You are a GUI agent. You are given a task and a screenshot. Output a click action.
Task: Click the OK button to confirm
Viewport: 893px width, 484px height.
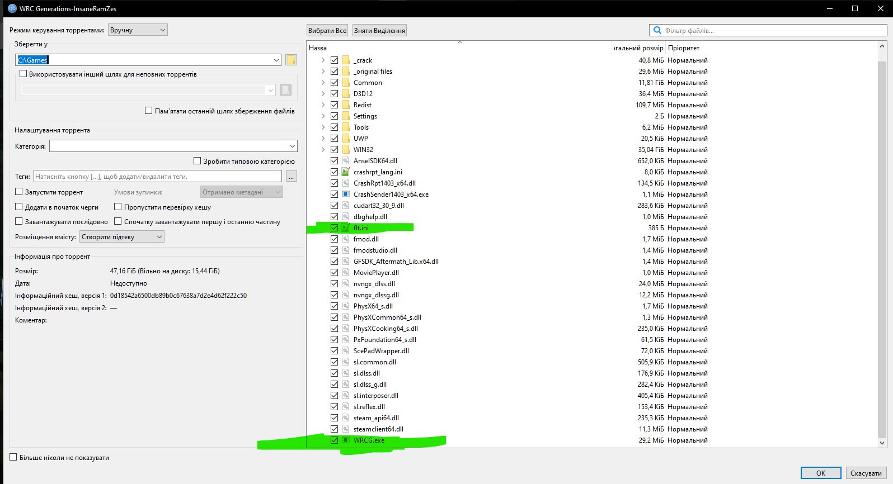pyautogui.click(x=820, y=473)
